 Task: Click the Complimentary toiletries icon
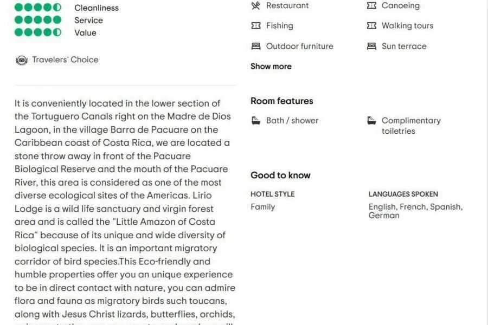point(371,120)
